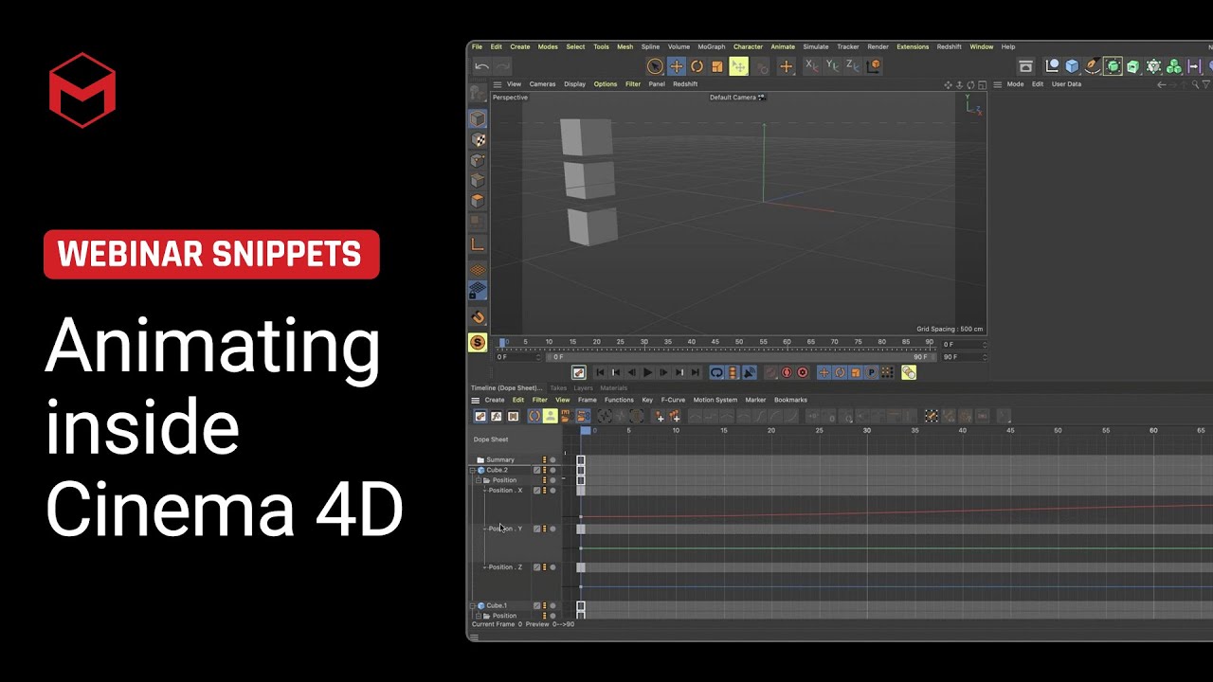The height and width of the screenshot is (682, 1213).
Task: Click the blue Cube primitive icon
Action: coord(1072,66)
